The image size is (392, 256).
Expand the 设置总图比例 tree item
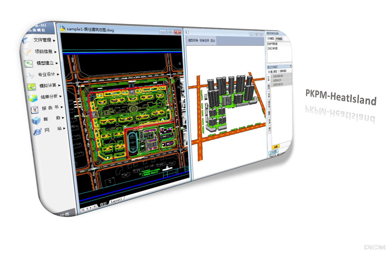pyautogui.click(x=272, y=77)
